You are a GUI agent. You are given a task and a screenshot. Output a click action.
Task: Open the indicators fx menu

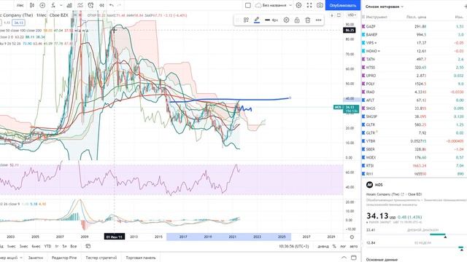click(x=53, y=5)
